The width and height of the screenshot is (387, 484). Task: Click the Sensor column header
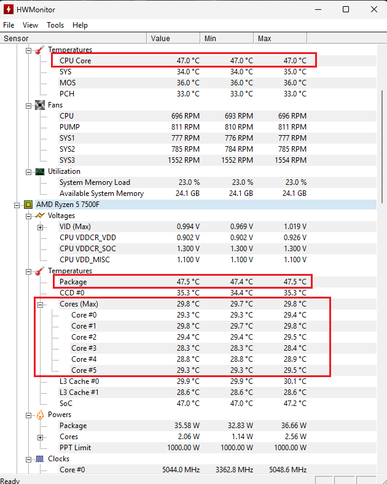tap(74, 38)
